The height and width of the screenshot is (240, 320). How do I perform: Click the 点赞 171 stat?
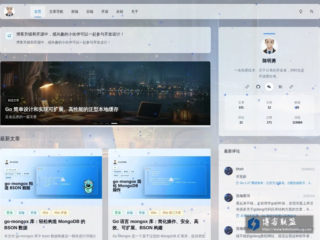pos(269,120)
